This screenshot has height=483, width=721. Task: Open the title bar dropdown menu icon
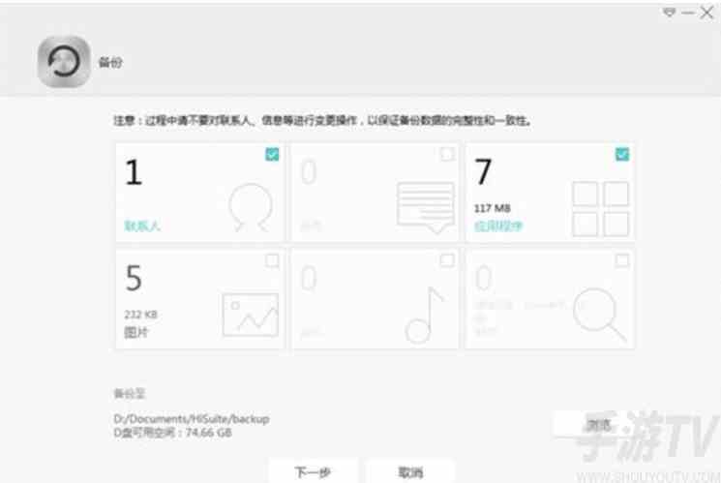point(669,13)
